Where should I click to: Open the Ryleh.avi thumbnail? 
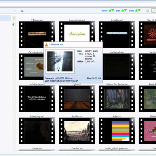click(117, 131)
